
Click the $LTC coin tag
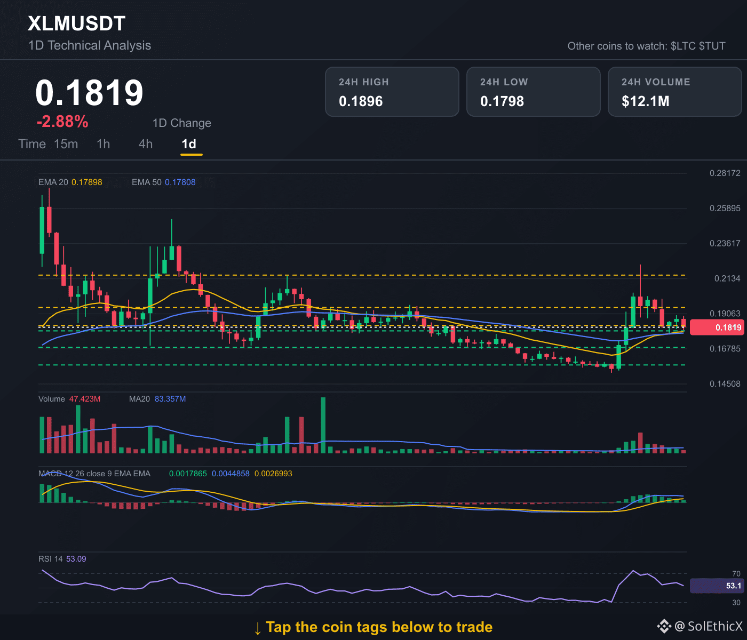[683, 46]
